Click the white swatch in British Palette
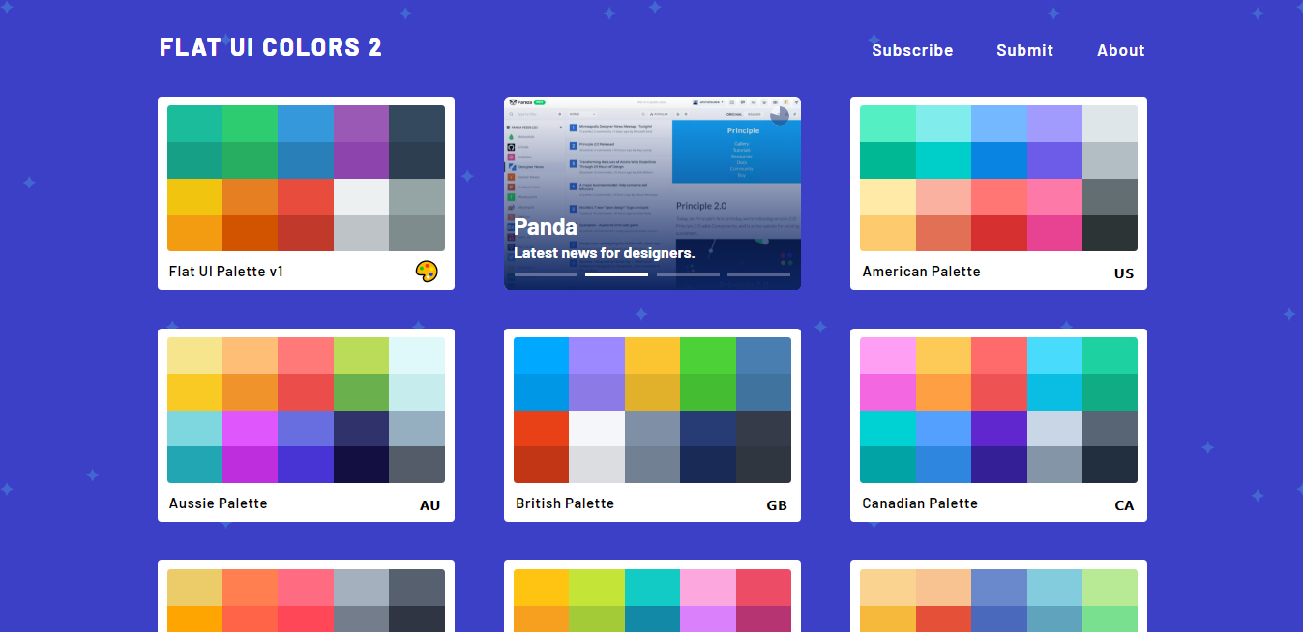 [596, 428]
